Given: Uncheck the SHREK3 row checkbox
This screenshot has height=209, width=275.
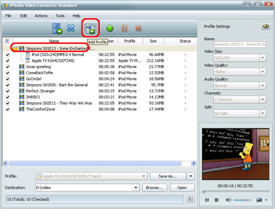Looking at the screenshot, I should pos(7,97).
